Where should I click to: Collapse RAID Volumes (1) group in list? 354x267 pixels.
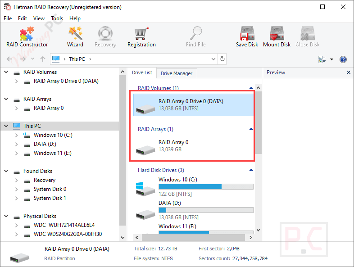(251, 88)
